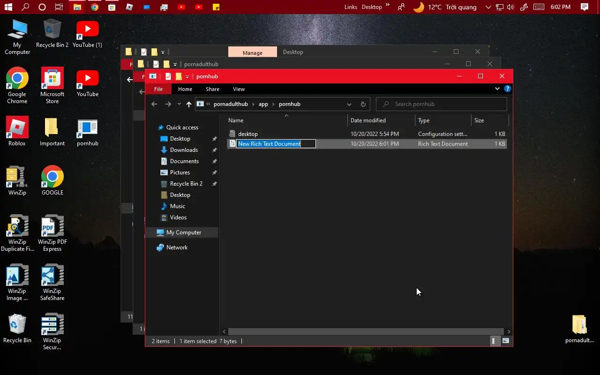Switch to Large icons view via status bar icon
The image size is (600, 375).
505,341
